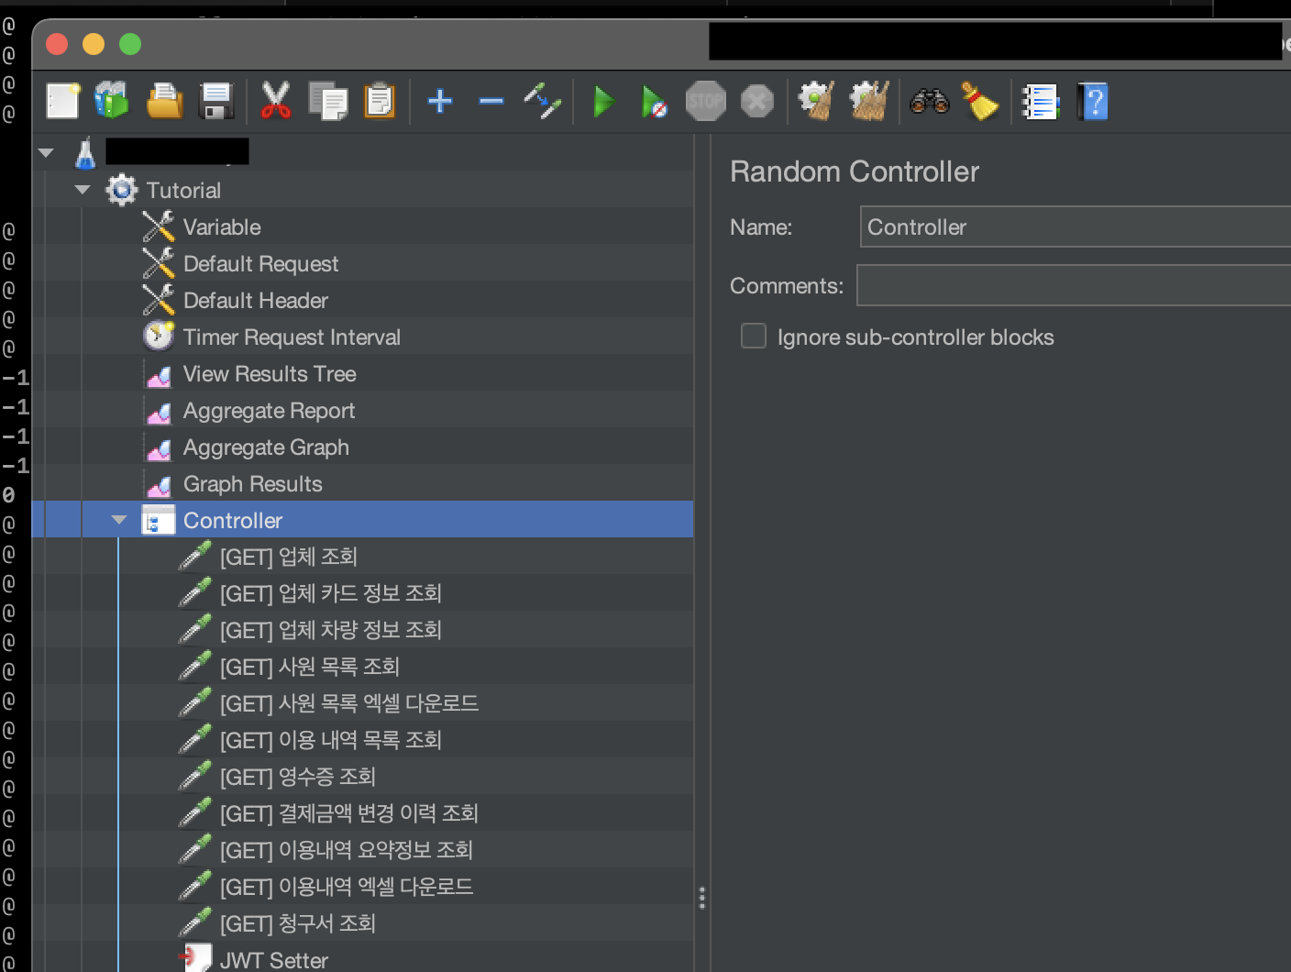Viewport: 1291px width, 972px height.
Task: Open a test plan with the Open icon
Action: click(x=165, y=101)
